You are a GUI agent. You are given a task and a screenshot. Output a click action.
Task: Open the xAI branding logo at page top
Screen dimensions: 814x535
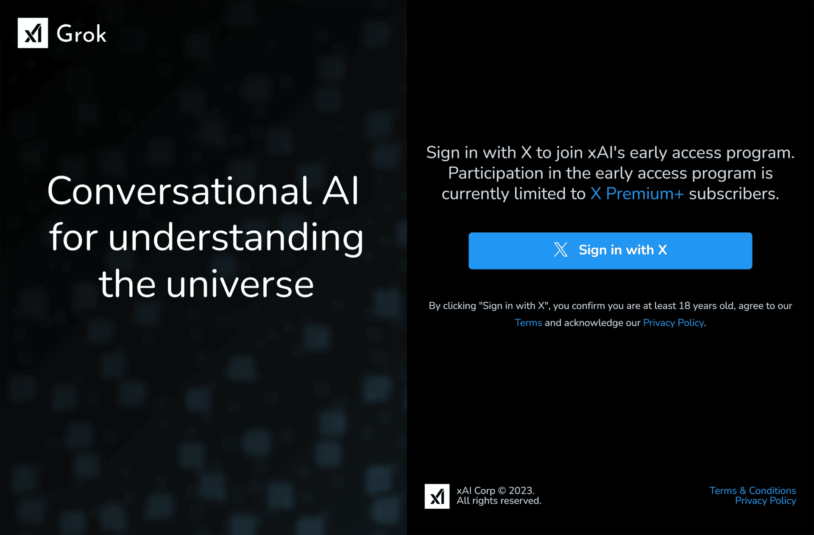(x=33, y=33)
